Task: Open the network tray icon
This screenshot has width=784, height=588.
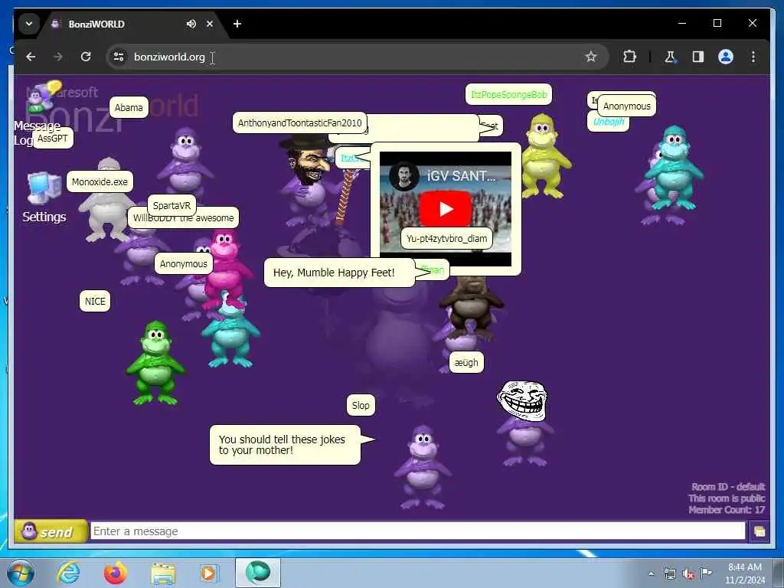Action: point(669,573)
